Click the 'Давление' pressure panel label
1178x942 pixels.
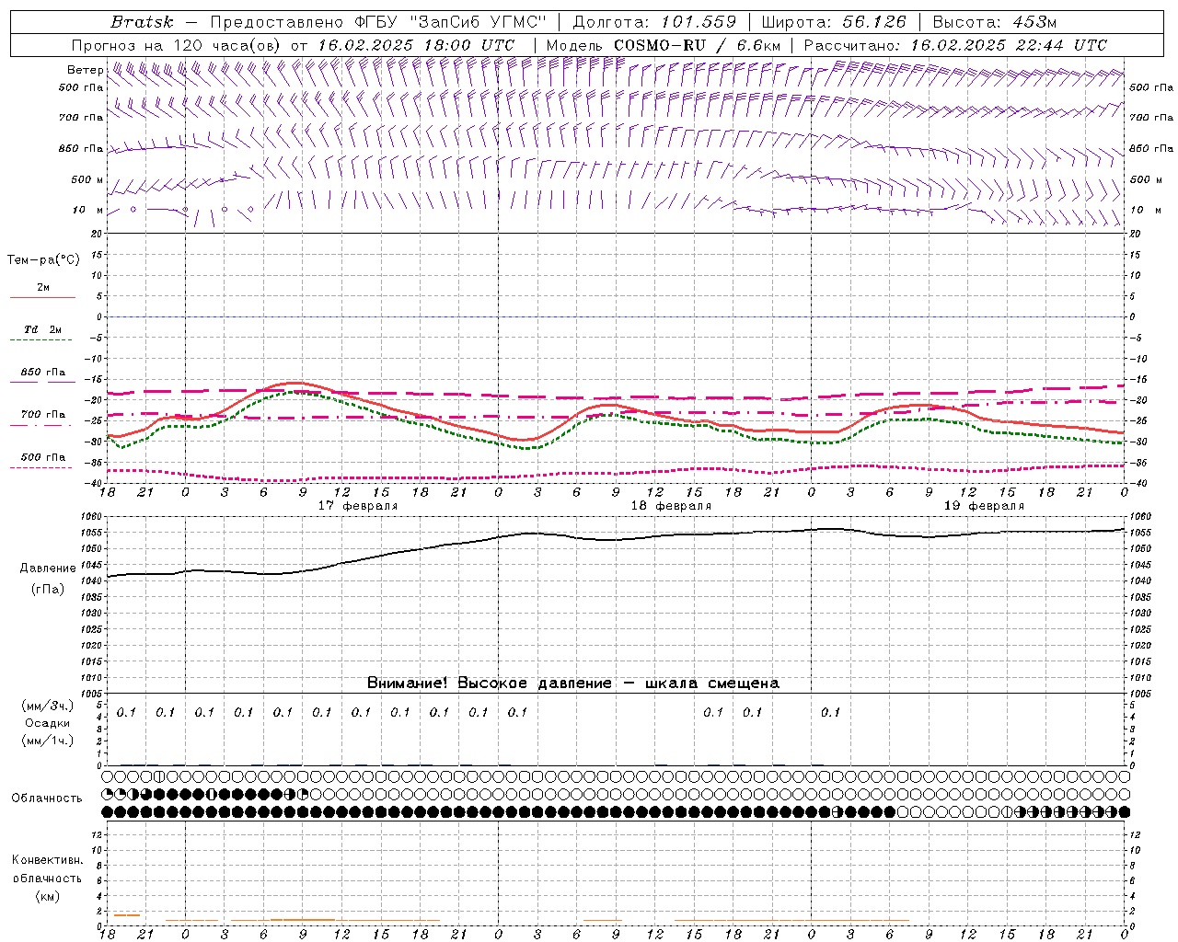click(48, 569)
